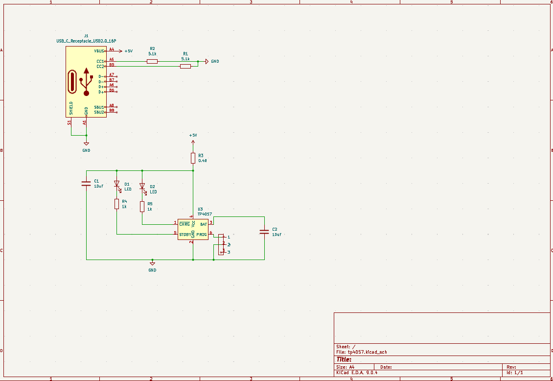553x381 pixels.
Task: Select the GND symbol right of R1
Action: coord(207,61)
